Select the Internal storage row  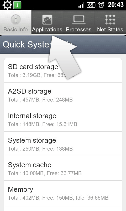[63, 119]
